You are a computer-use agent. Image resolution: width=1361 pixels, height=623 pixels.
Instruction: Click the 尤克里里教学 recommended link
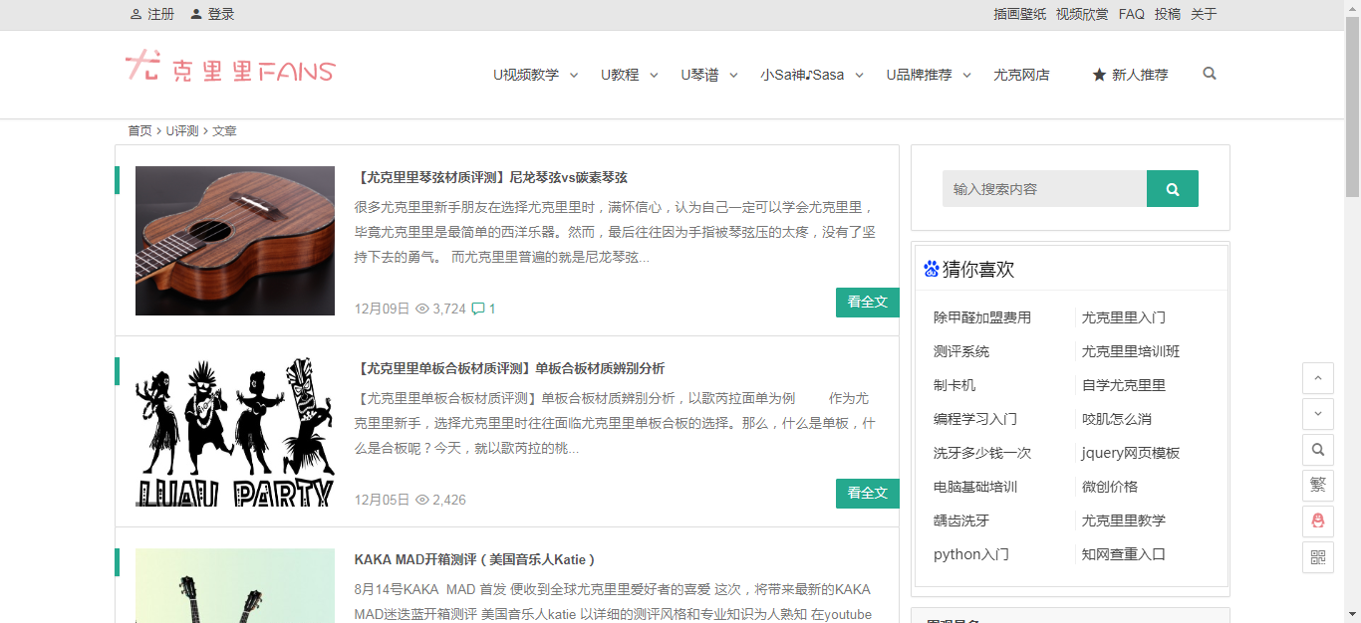click(1124, 520)
